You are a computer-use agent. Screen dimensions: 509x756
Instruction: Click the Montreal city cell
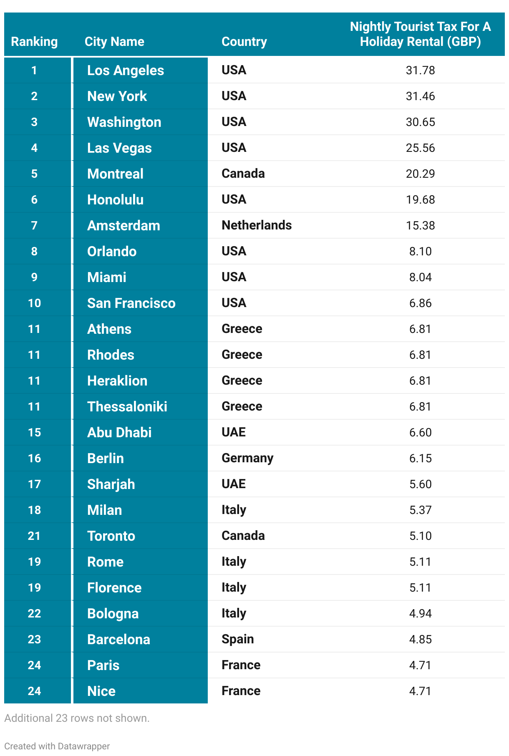pos(116,174)
